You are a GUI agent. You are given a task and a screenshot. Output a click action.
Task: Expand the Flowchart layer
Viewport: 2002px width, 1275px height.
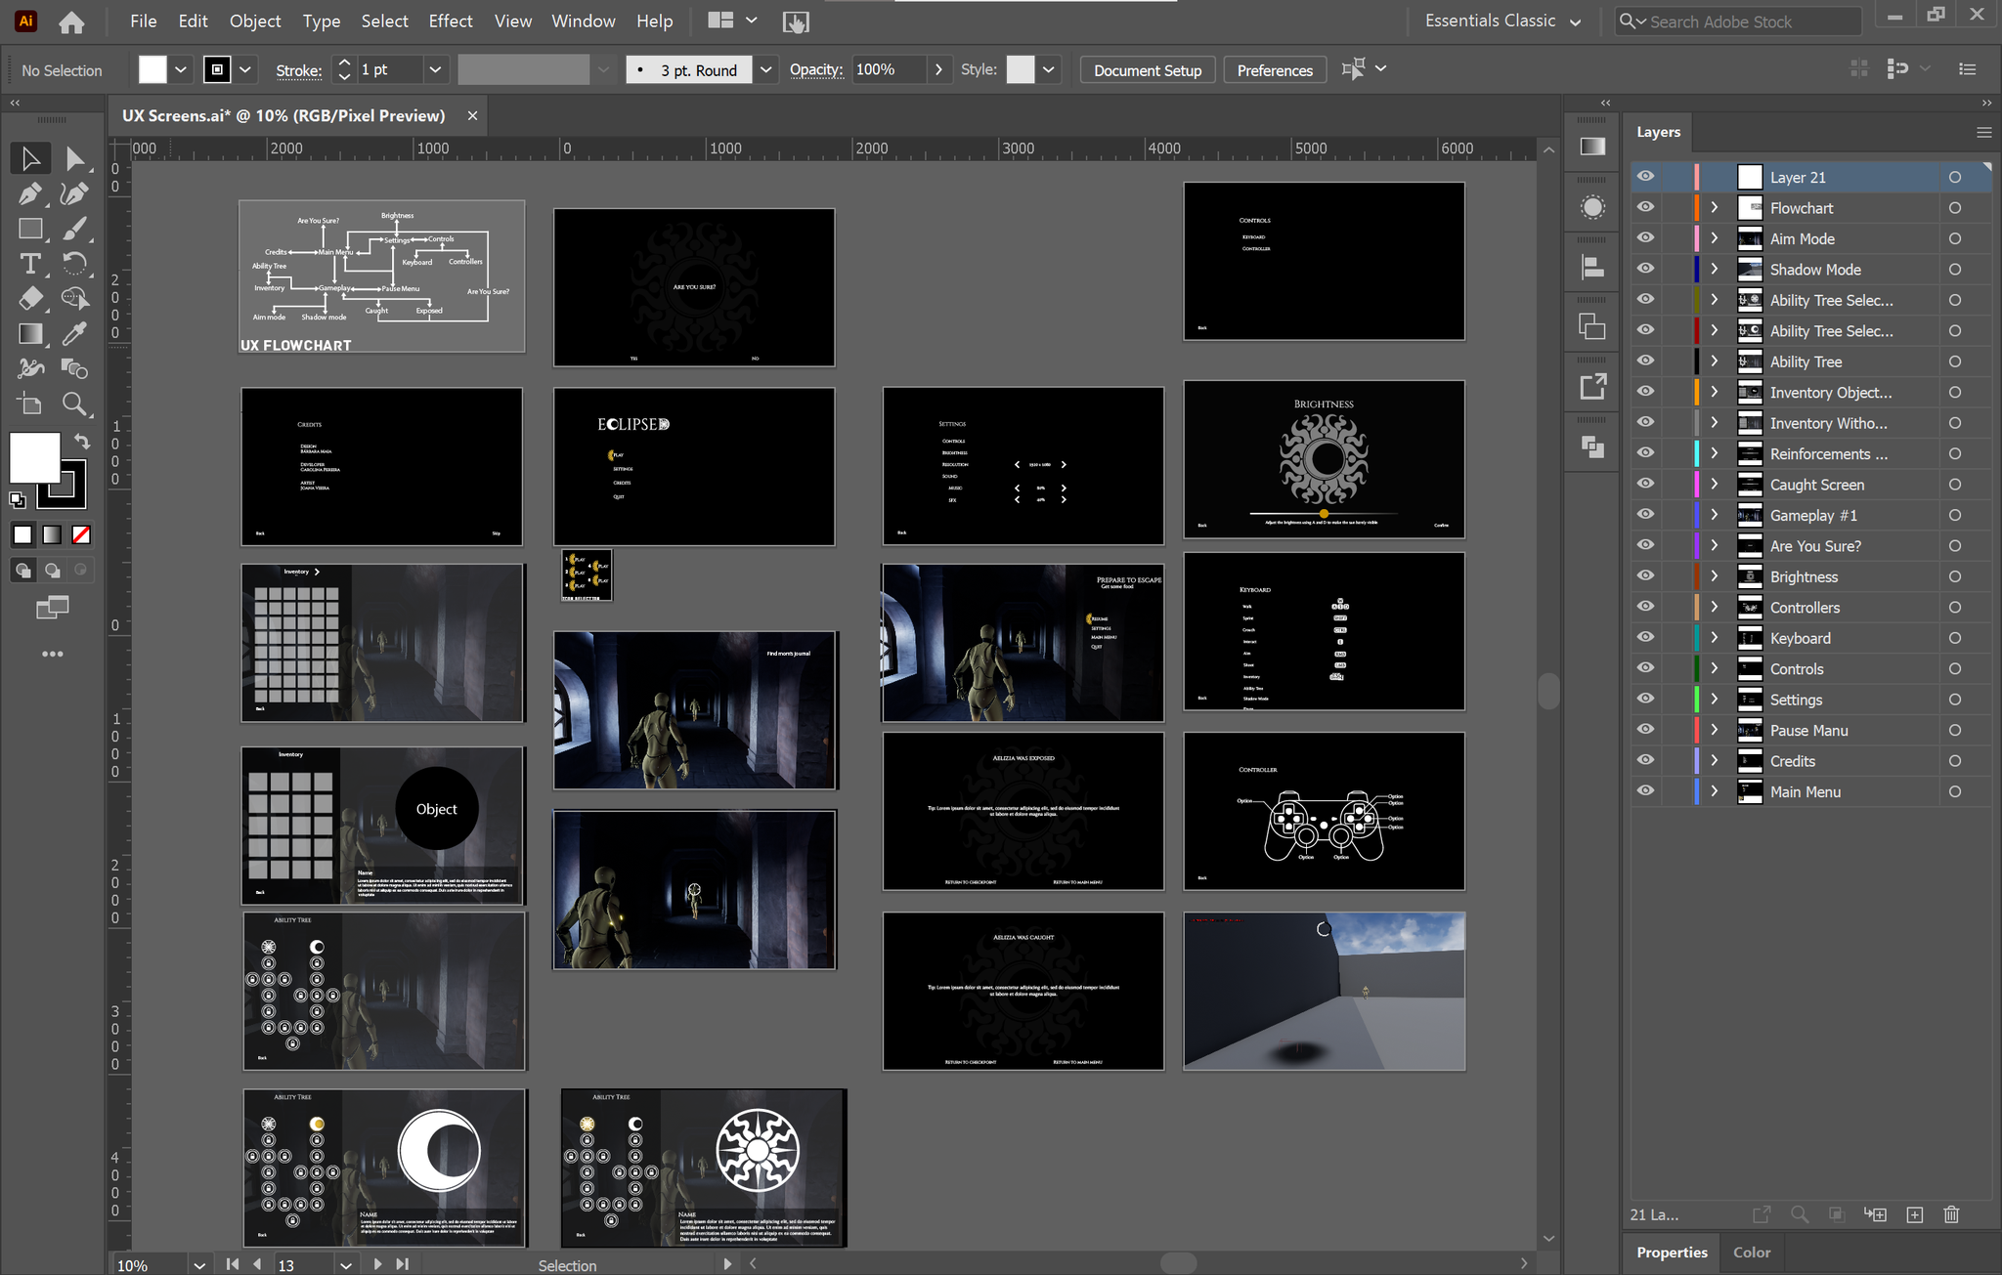pyautogui.click(x=1714, y=207)
